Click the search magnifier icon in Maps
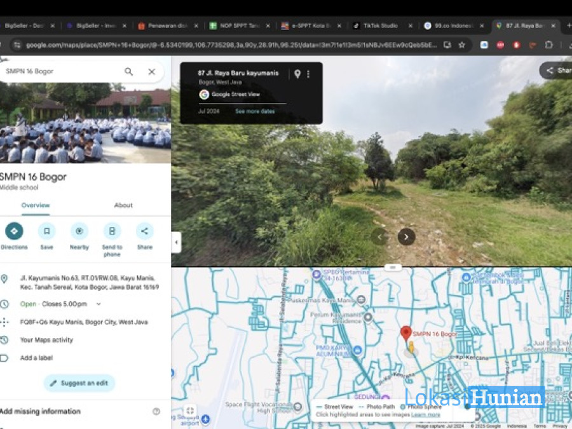Viewport: 572px width, 429px height. 128,71
